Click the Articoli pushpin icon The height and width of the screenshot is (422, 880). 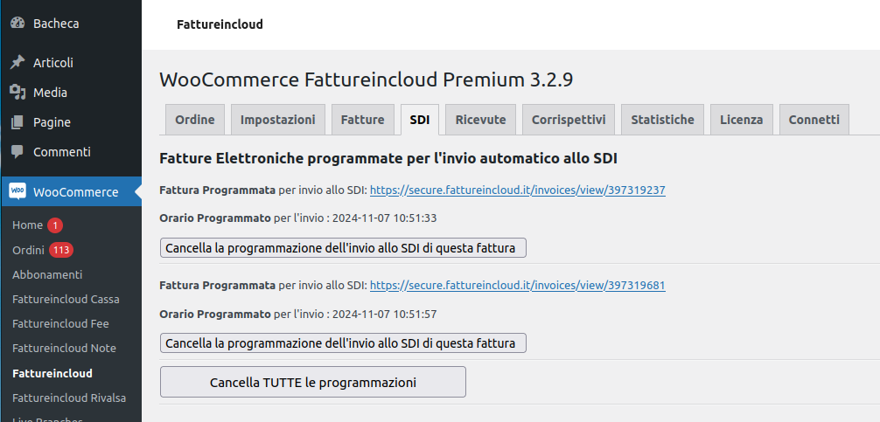coord(17,62)
